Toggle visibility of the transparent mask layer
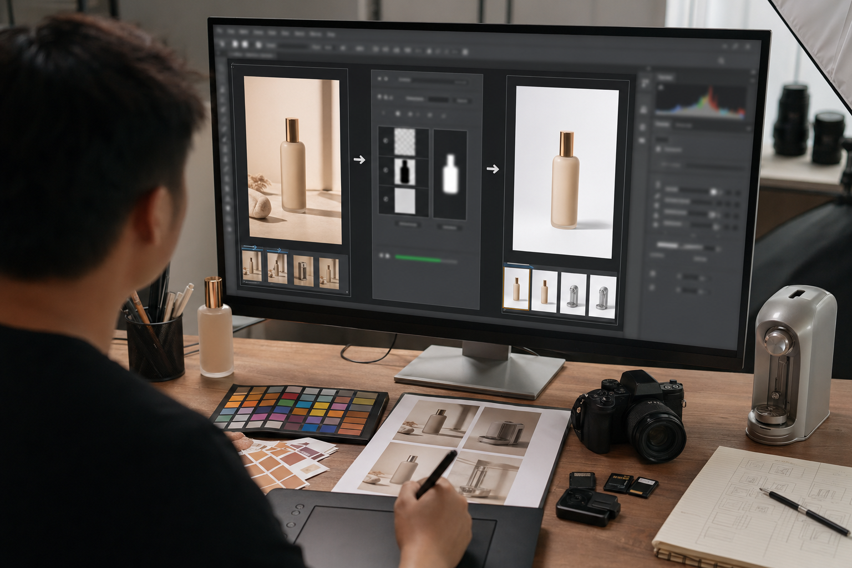Viewport: 852px width, 568px height. tap(387, 140)
